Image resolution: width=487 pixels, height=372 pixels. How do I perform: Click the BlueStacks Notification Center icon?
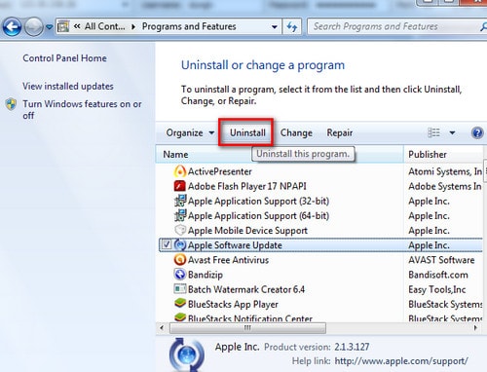coord(180,316)
